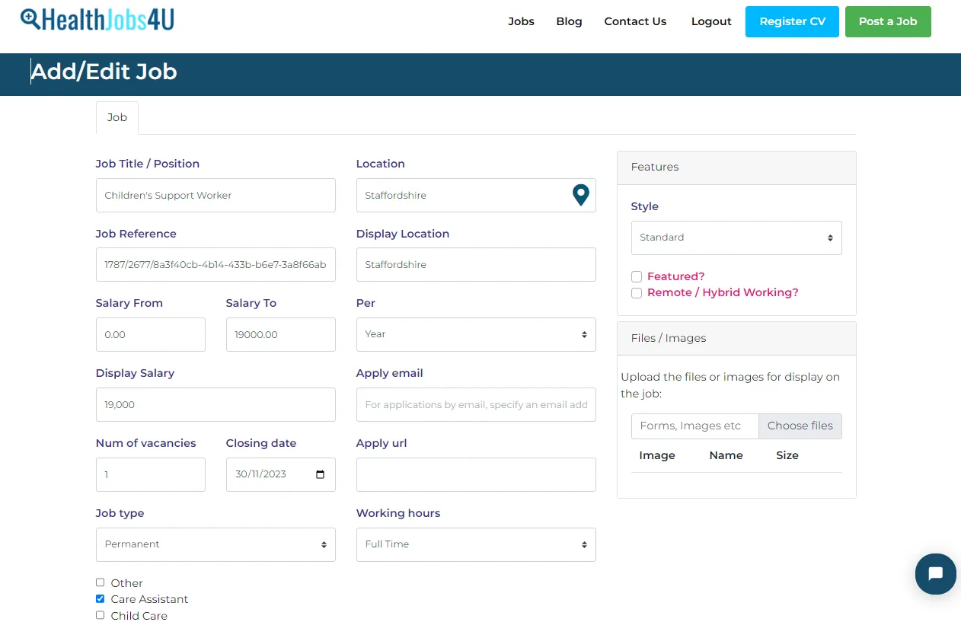This screenshot has height=622, width=961.
Task: Select the Job tab
Action: click(x=117, y=117)
